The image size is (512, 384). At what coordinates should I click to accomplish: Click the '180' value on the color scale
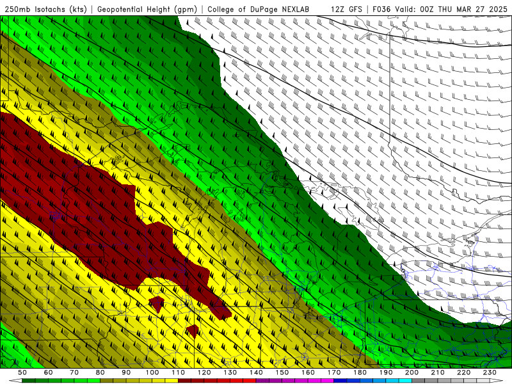pos(360,372)
